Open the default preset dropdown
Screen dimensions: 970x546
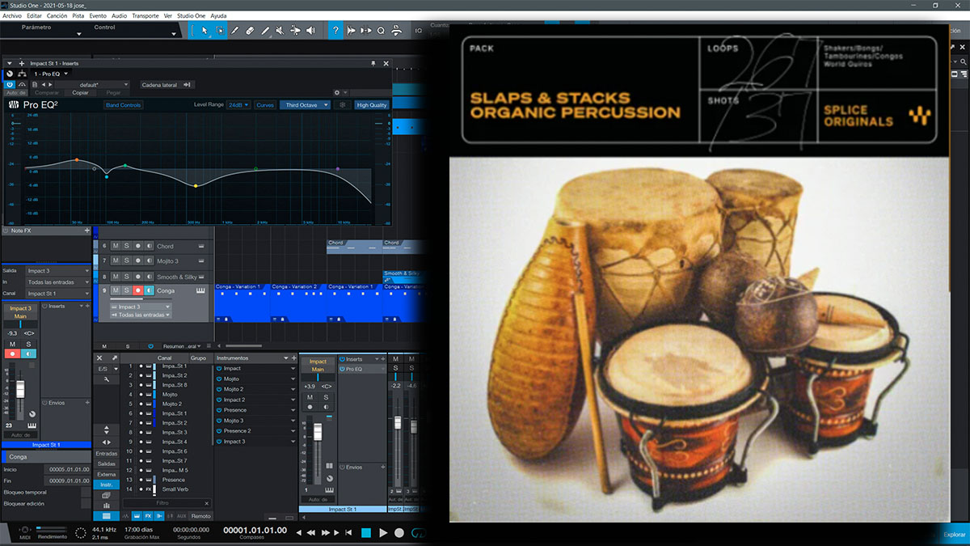click(93, 84)
